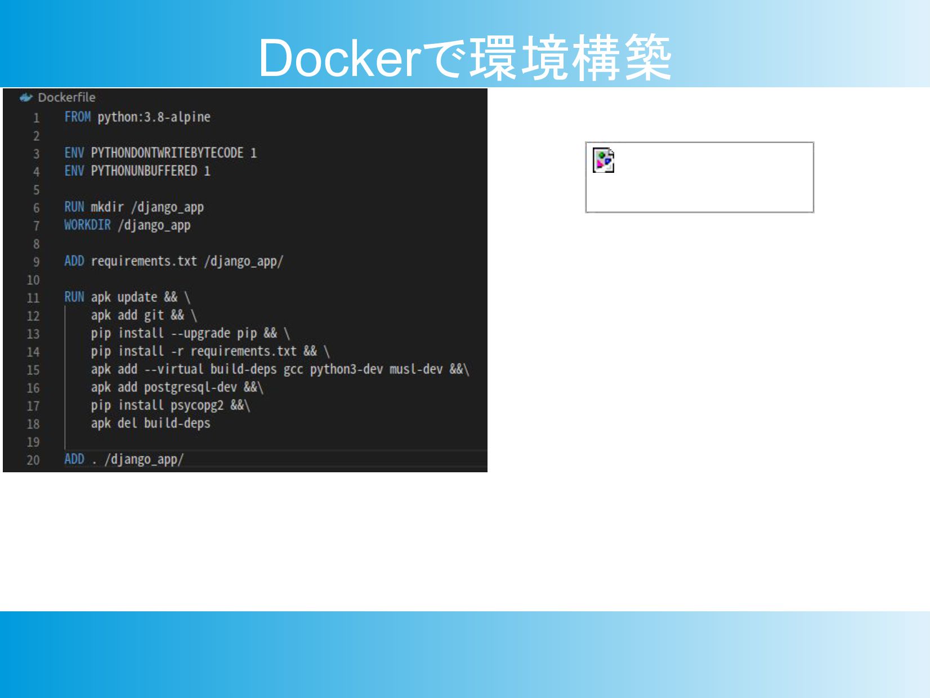Viewport: 930px width, 698px height.
Task: Click the 'FROM python:3.8-alpine' line
Action: [x=137, y=117]
